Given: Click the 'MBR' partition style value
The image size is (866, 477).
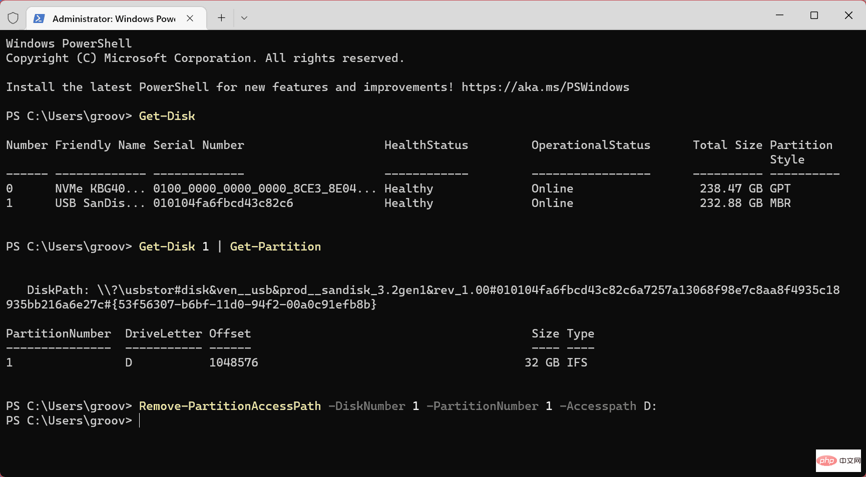Looking at the screenshot, I should click(780, 203).
